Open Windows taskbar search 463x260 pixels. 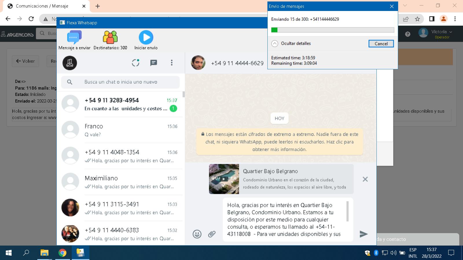click(26, 253)
